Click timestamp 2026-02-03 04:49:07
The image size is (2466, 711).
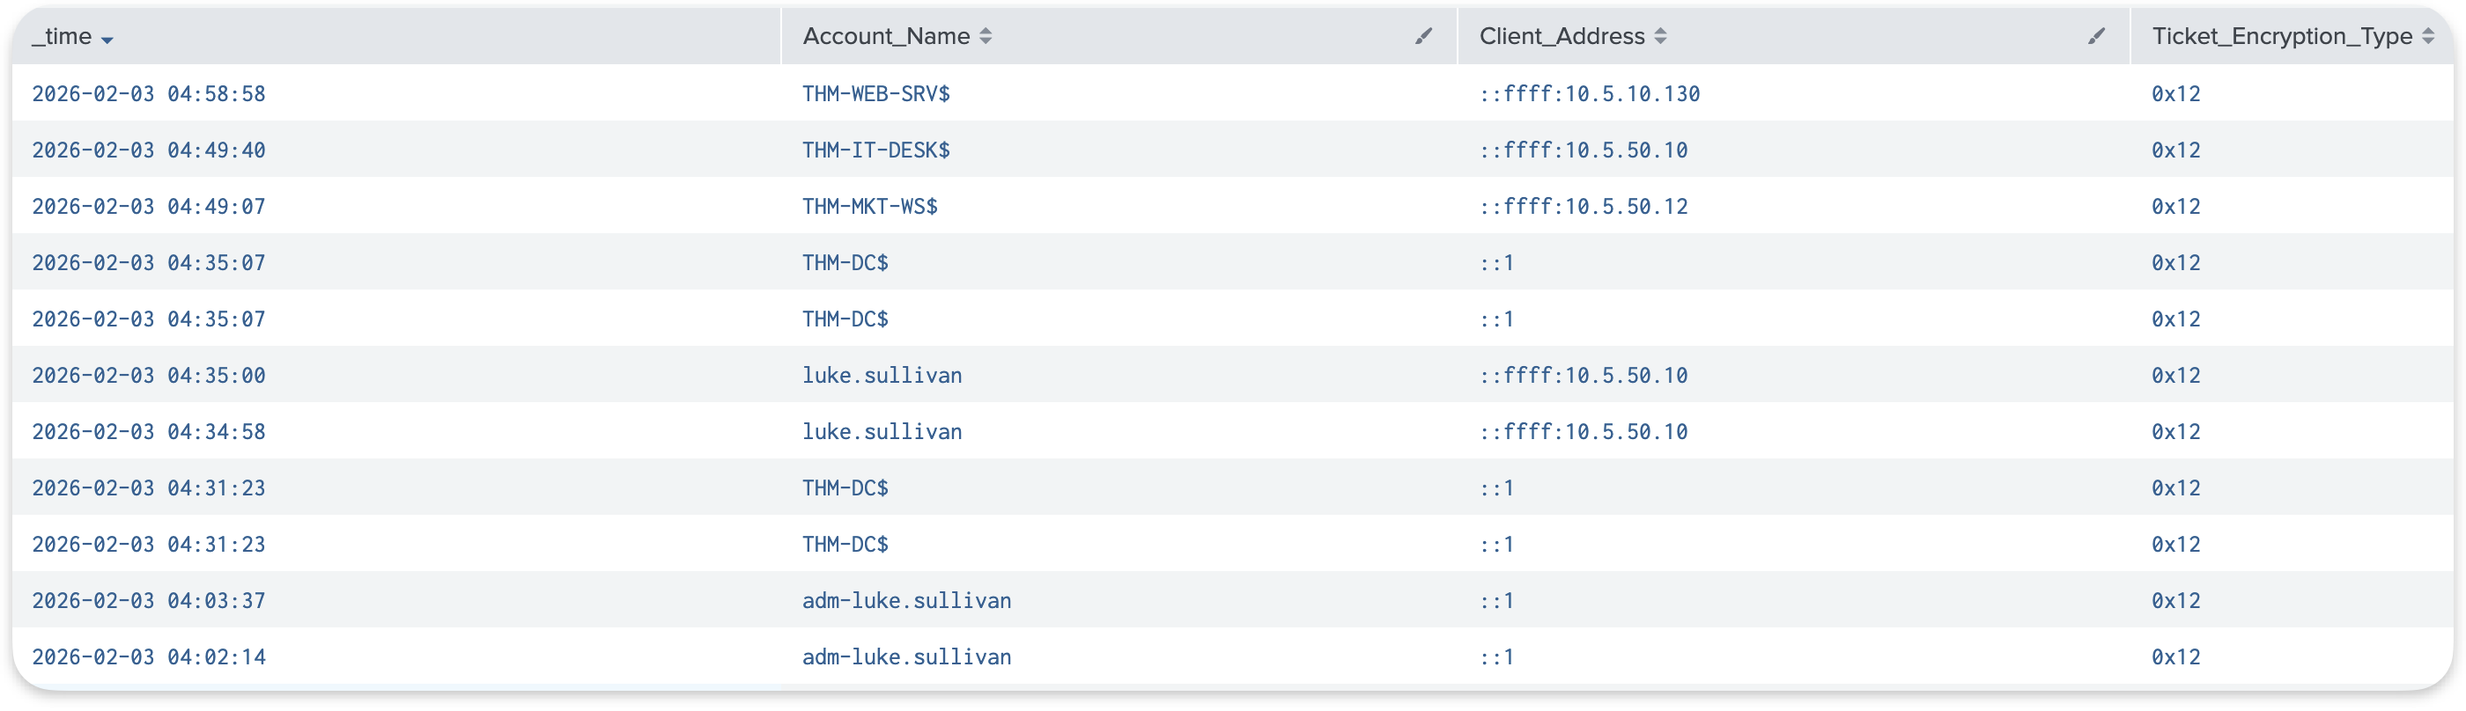(148, 207)
